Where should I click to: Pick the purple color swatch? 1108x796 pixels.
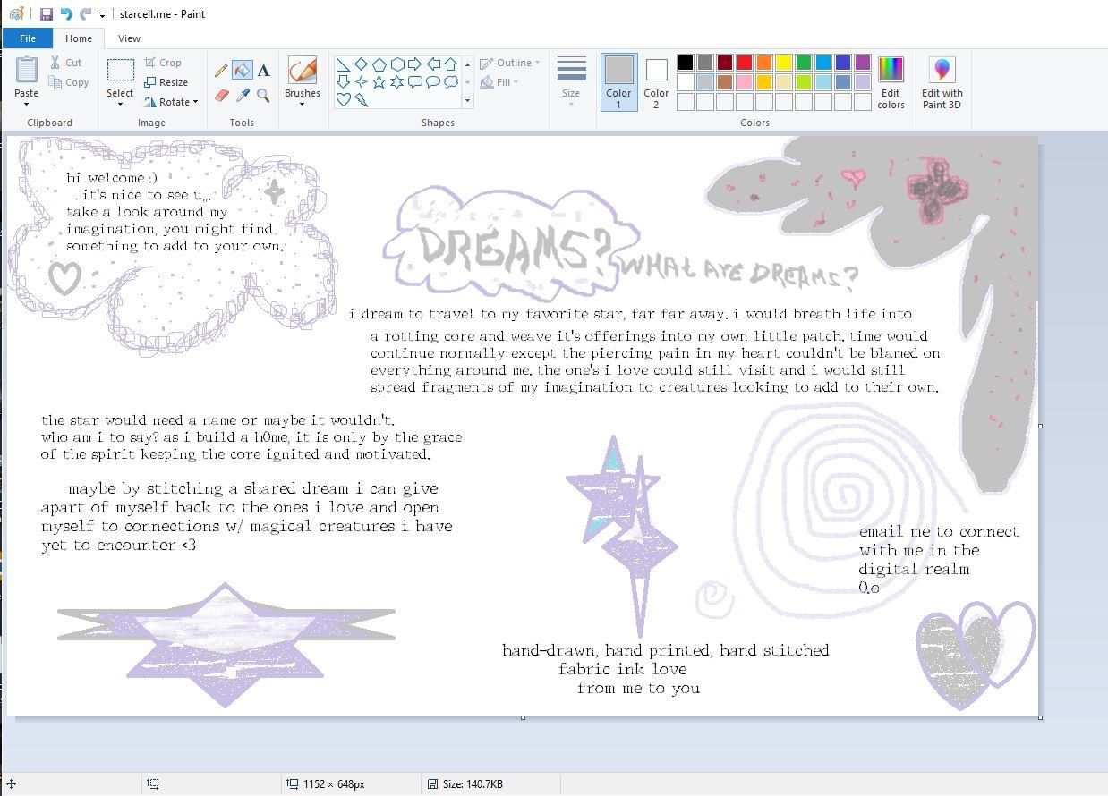(x=863, y=63)
